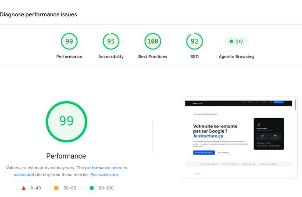The image size is (302, 197).
Task: Click the large 99 performance circle
Action: [66, 121]
